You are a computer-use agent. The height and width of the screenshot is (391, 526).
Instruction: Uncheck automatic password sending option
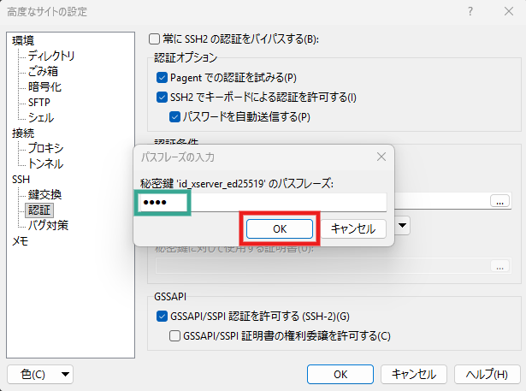coord(175,116)
